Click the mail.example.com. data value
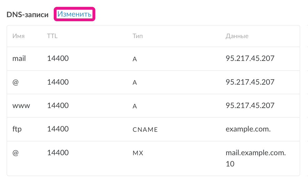The height and width of the screenshot is (183, 308). pyautogui.click(x=256, y=153)
